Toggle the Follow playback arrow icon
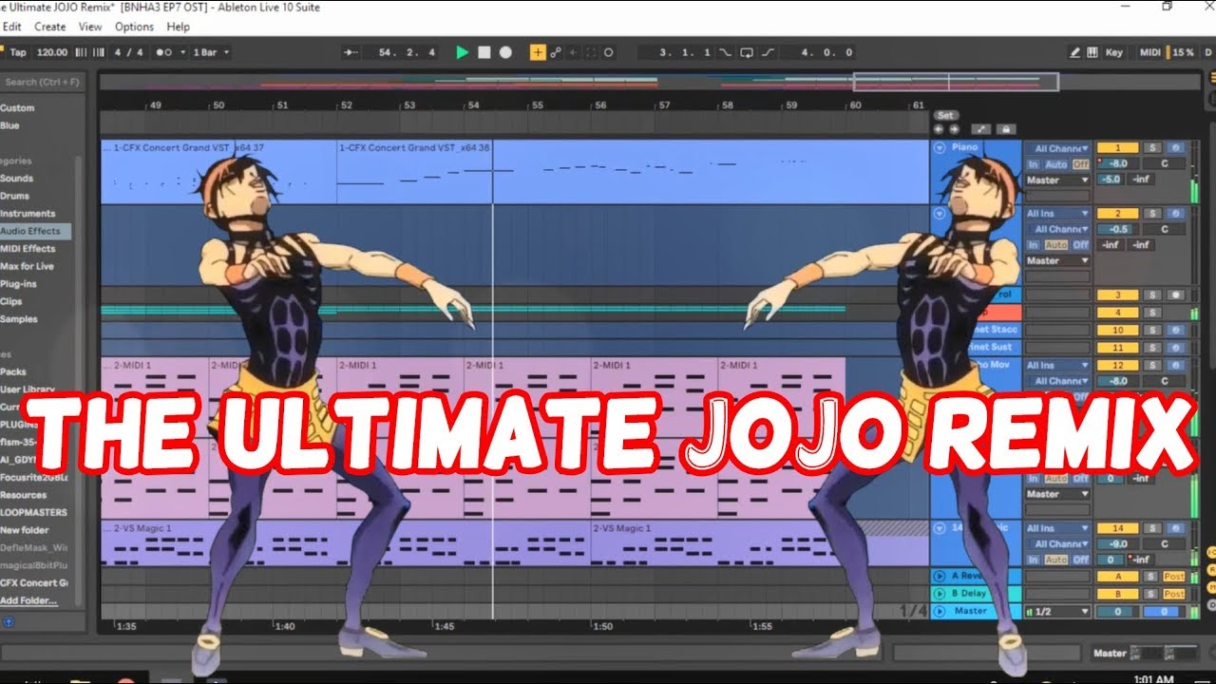This screenshot has width=1216, height=684. [x=351, y=52]
